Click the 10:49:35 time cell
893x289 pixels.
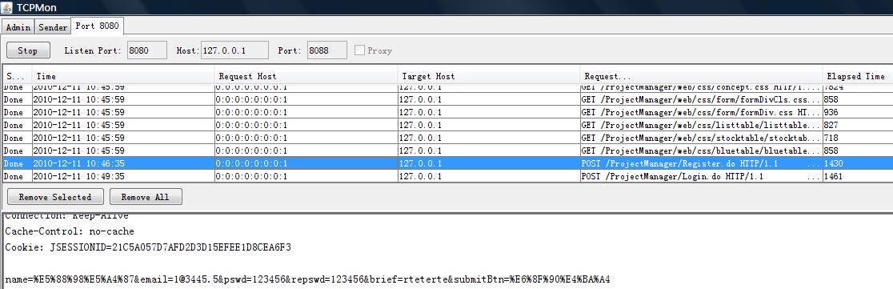coord(123,176)
